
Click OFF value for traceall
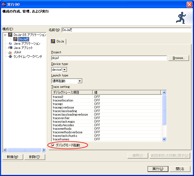tap(97, 97)
